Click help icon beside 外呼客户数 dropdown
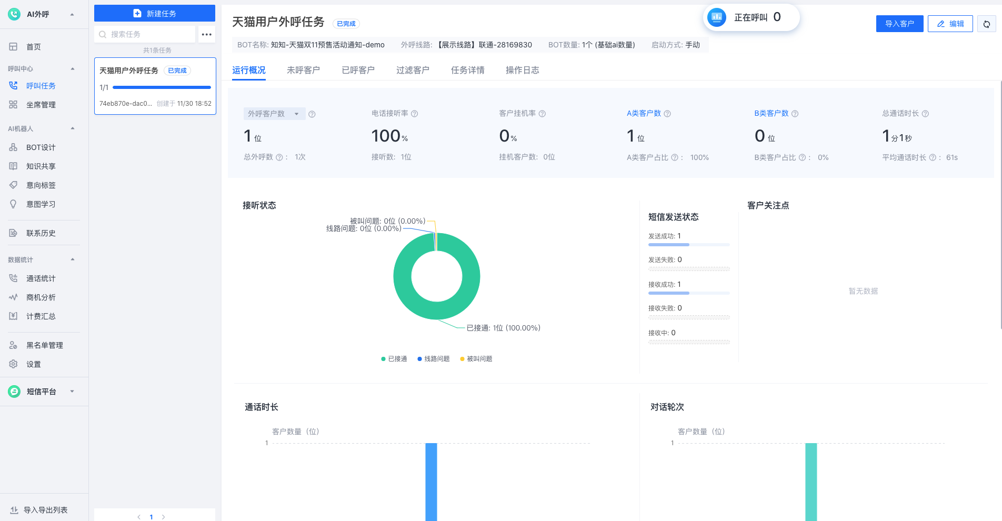 tap(312, 114)
